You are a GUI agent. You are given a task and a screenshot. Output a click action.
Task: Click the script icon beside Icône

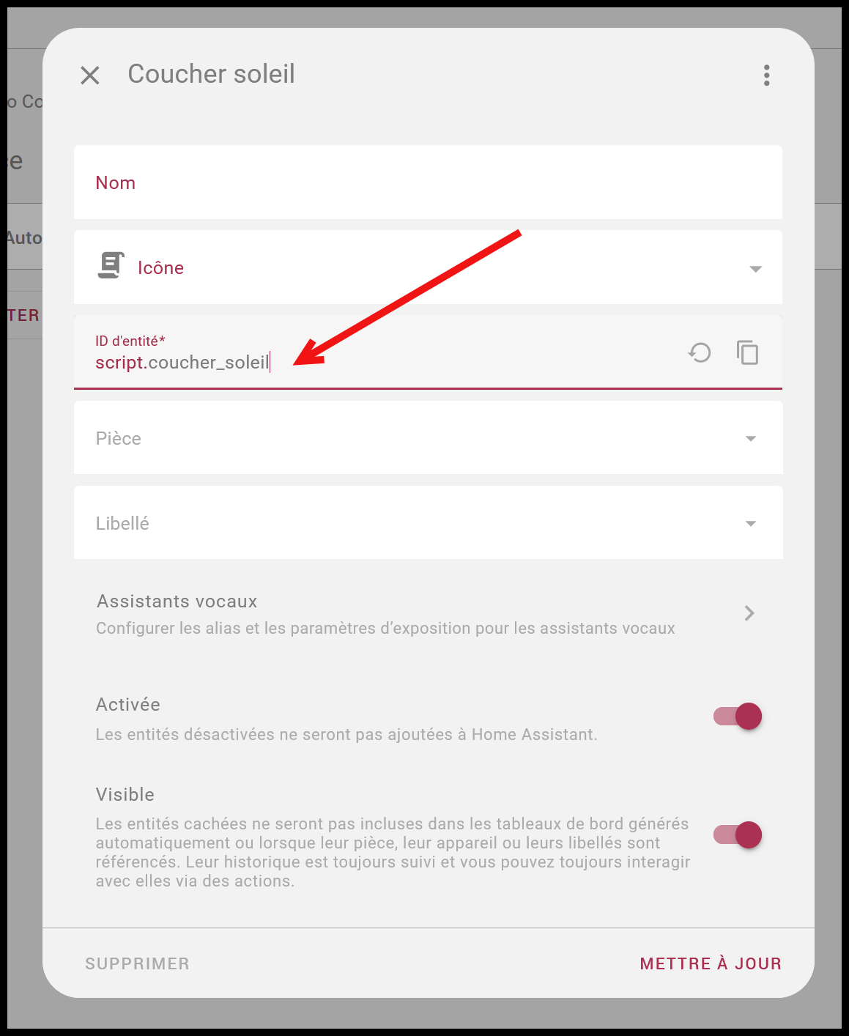coord(111,265)
